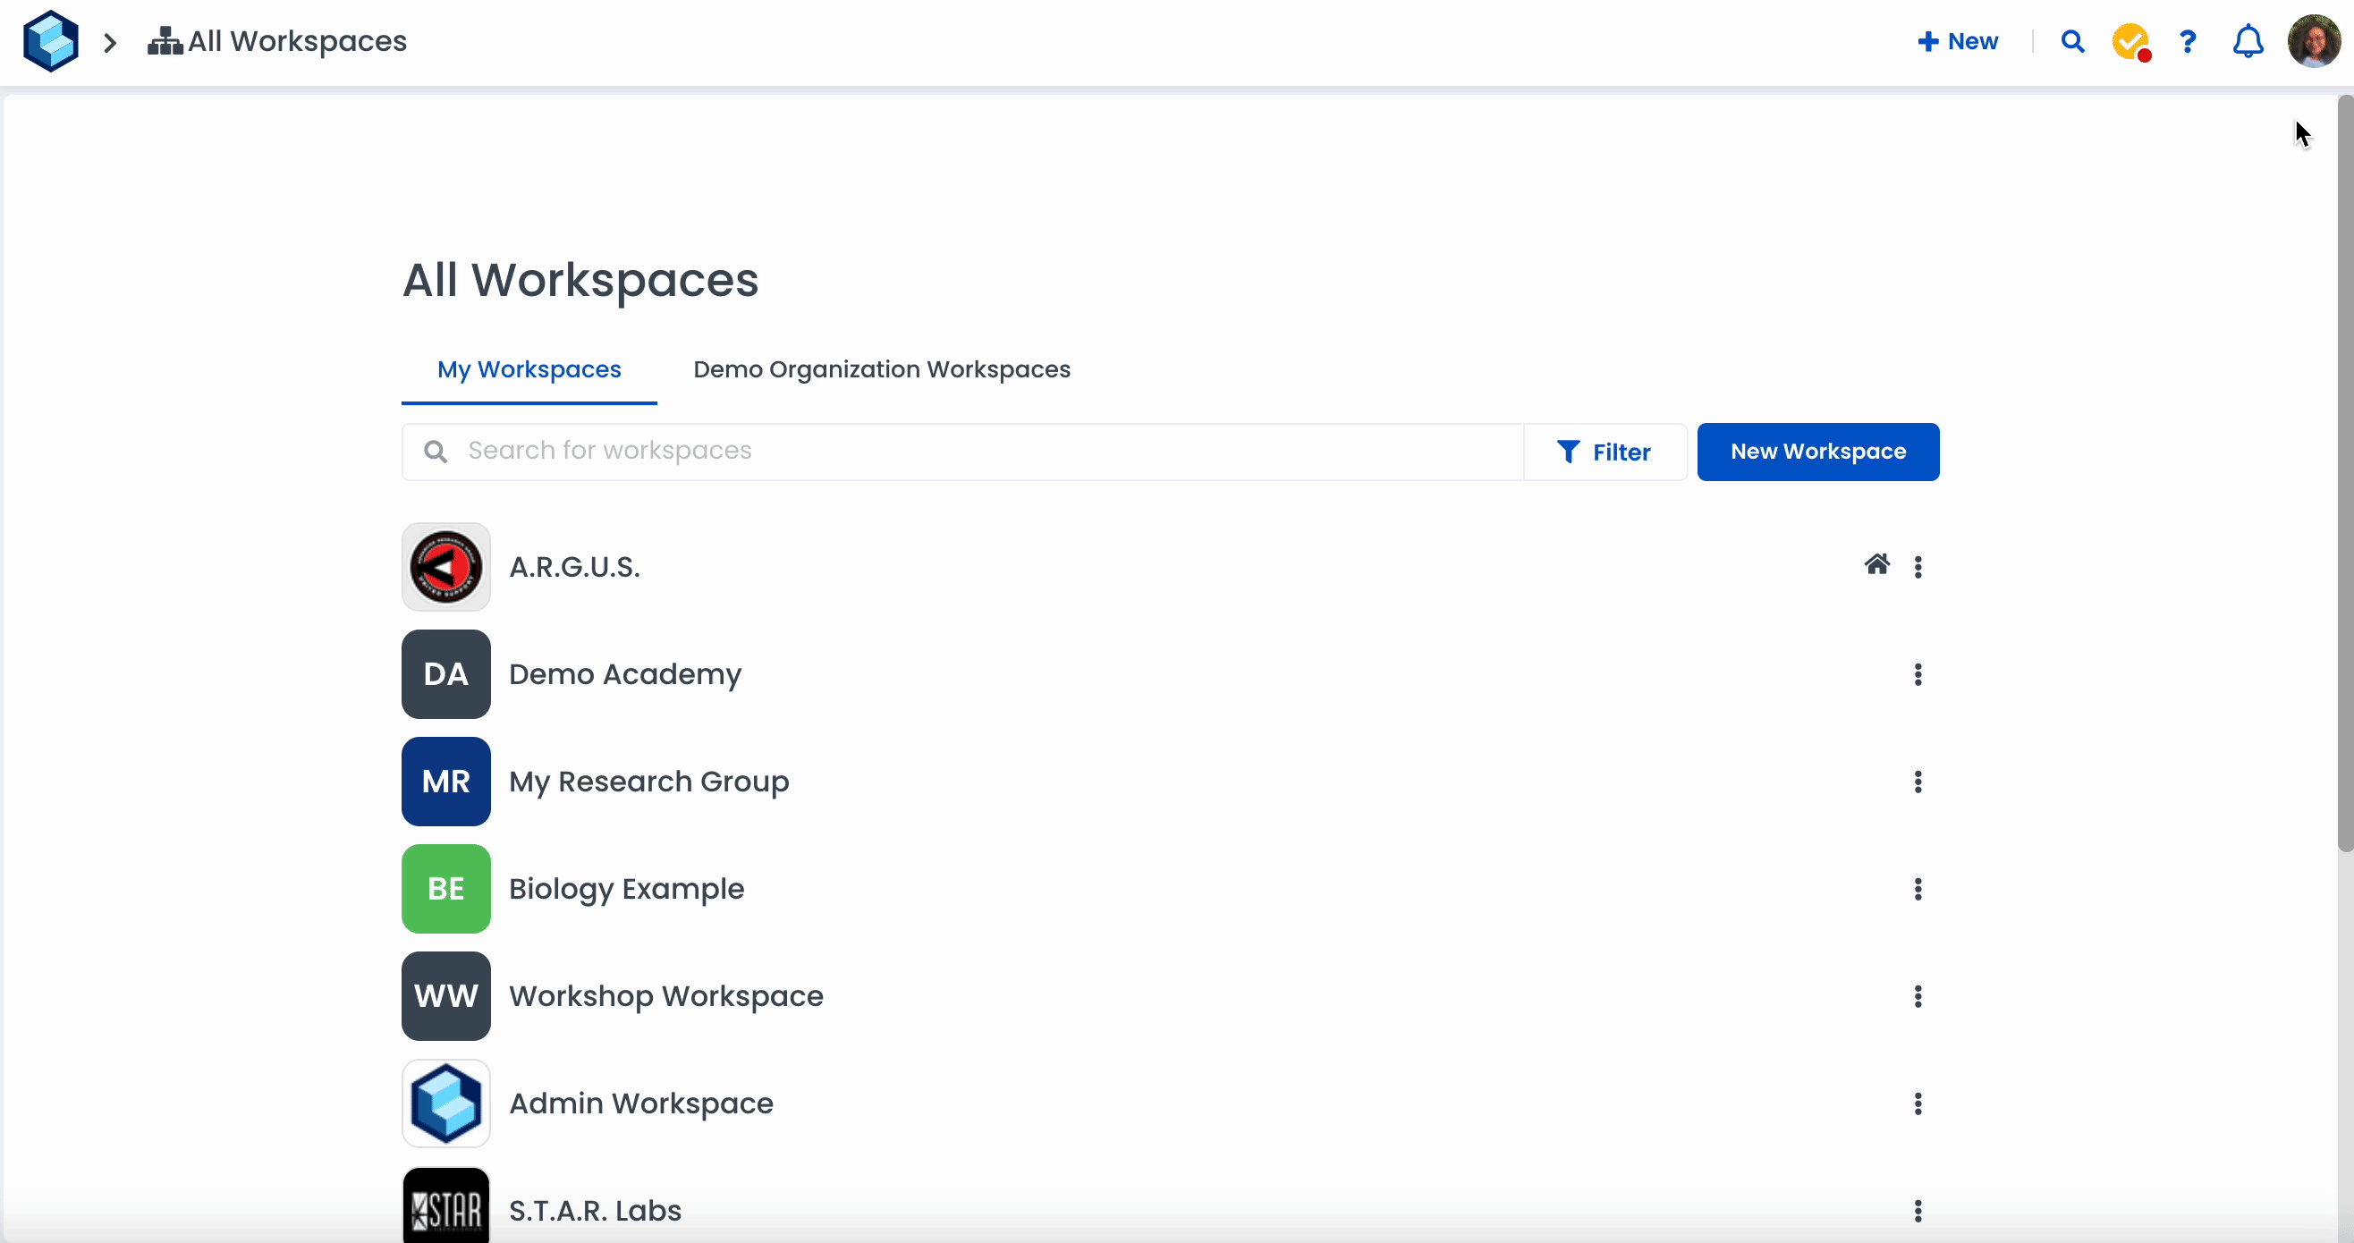This screenshot has height=1243, width=2354.
Task: Open the tasks checkmark icon
Action: click(x=2130, y=42)
